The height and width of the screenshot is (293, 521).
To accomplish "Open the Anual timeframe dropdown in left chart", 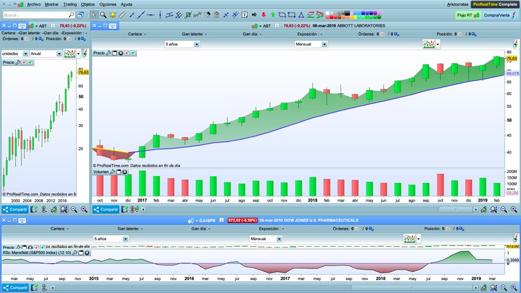I will click(59, 54).
